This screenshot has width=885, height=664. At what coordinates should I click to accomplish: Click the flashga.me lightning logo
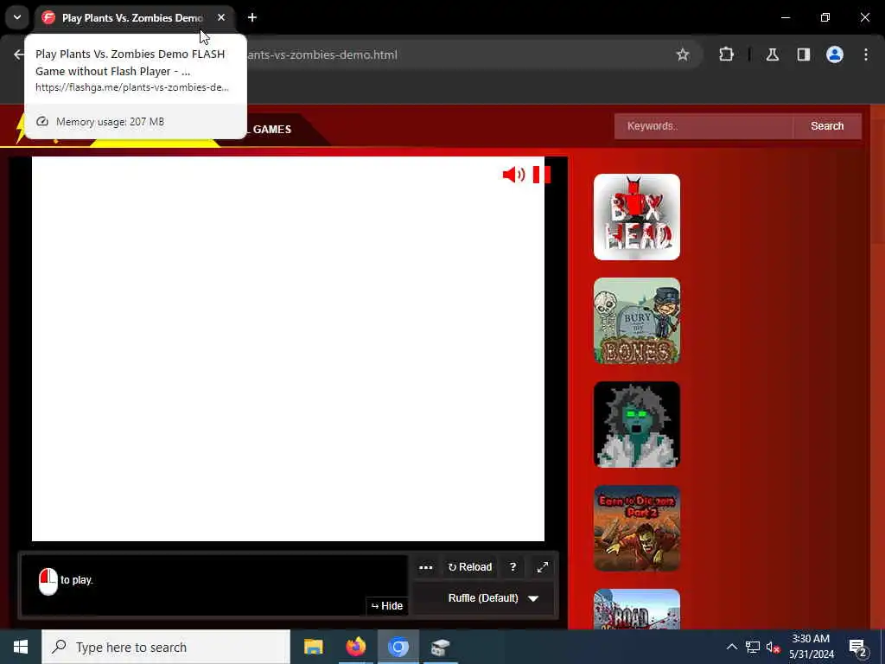pos(21,129)
